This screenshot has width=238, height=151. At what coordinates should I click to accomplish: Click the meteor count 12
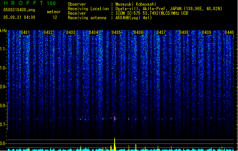[x=55, y=17]
